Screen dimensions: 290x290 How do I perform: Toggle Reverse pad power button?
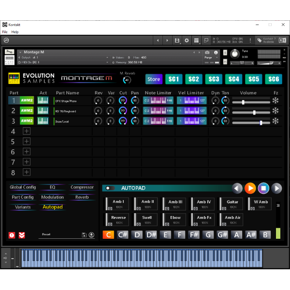[110, 224]
